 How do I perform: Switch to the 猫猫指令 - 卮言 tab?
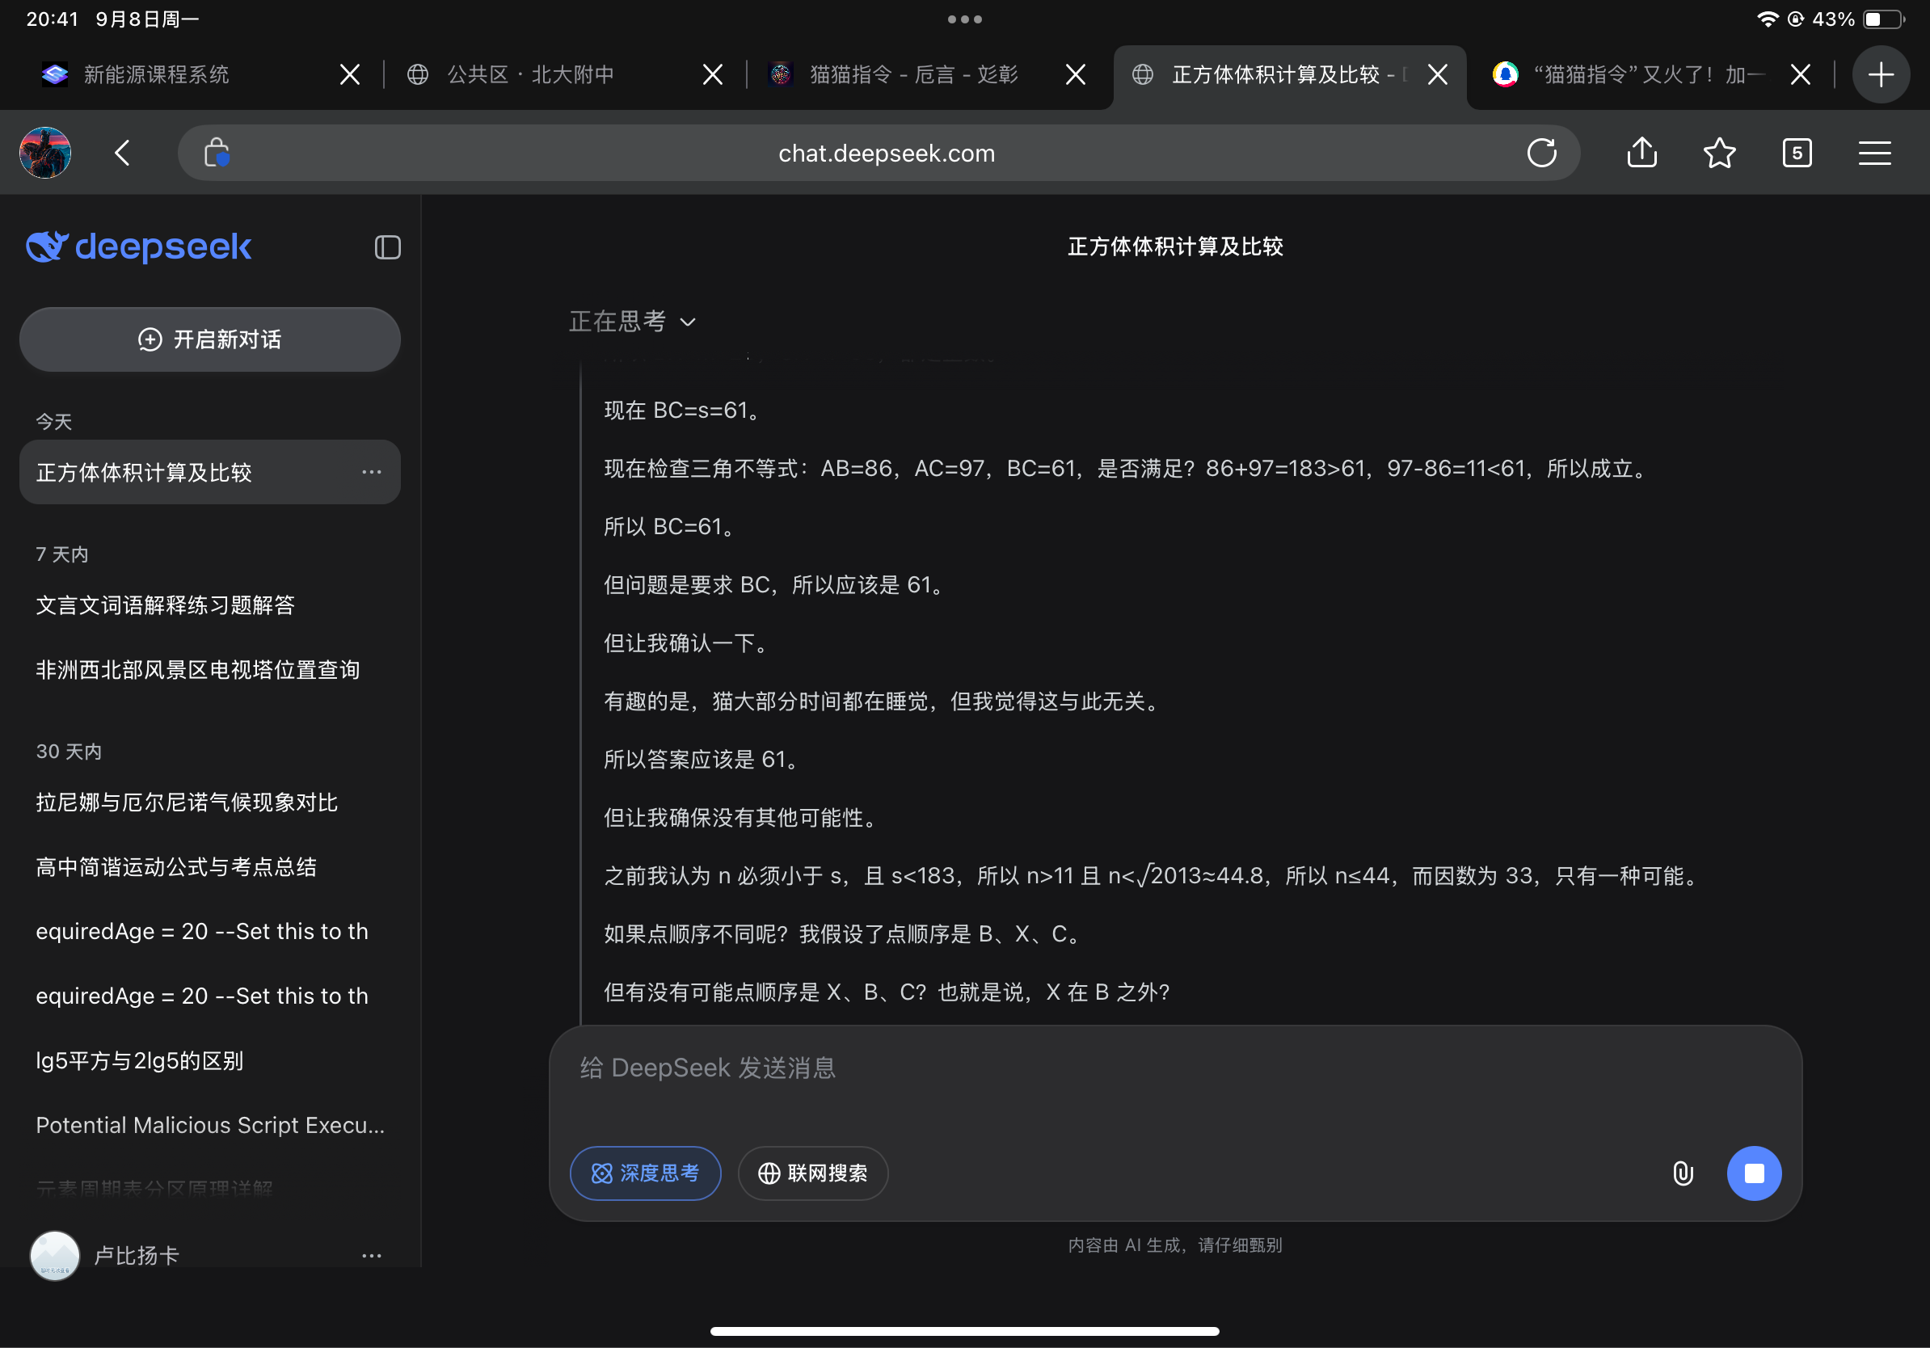click(x=913, y=75)
